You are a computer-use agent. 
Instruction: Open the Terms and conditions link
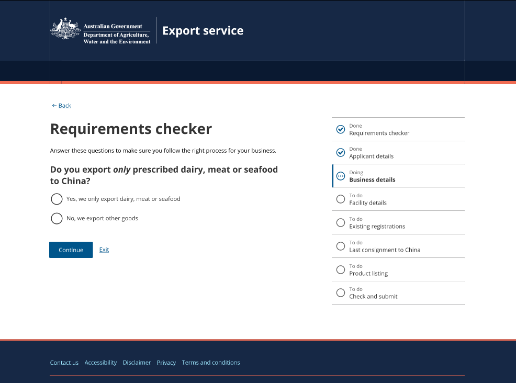click(211, 363)
